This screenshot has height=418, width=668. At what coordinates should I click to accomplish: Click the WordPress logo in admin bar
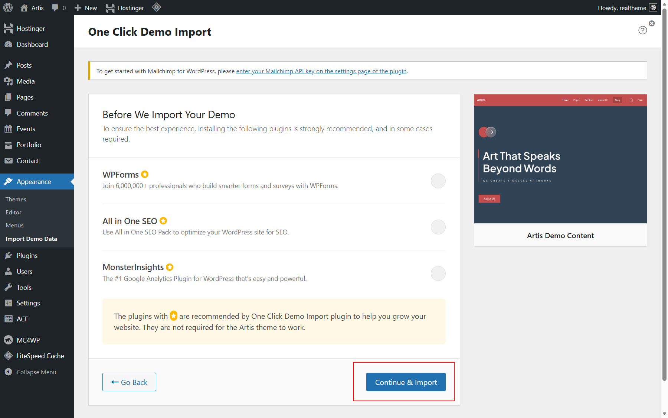click(x=8, y=7)
